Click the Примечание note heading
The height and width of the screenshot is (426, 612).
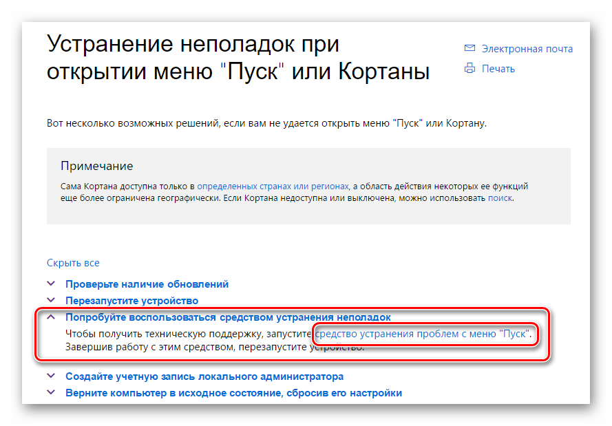[x=96, y=166]
